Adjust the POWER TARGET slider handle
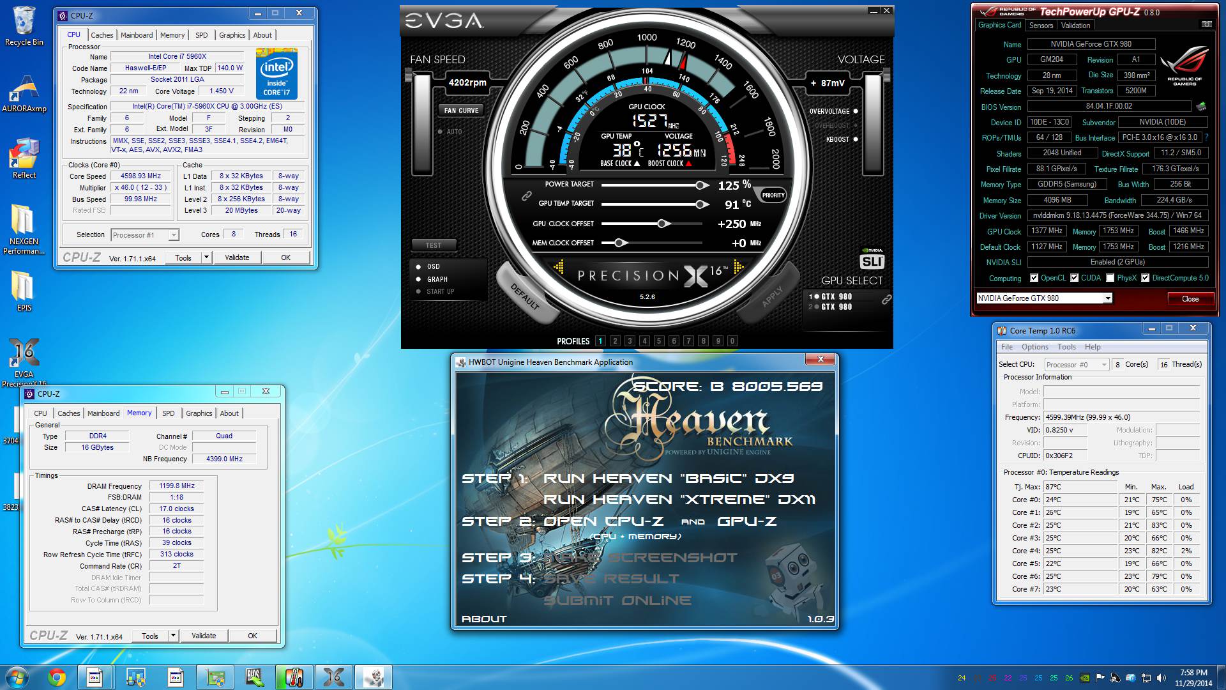This screenshot has width=1226, height=690. tap(702, 185)
